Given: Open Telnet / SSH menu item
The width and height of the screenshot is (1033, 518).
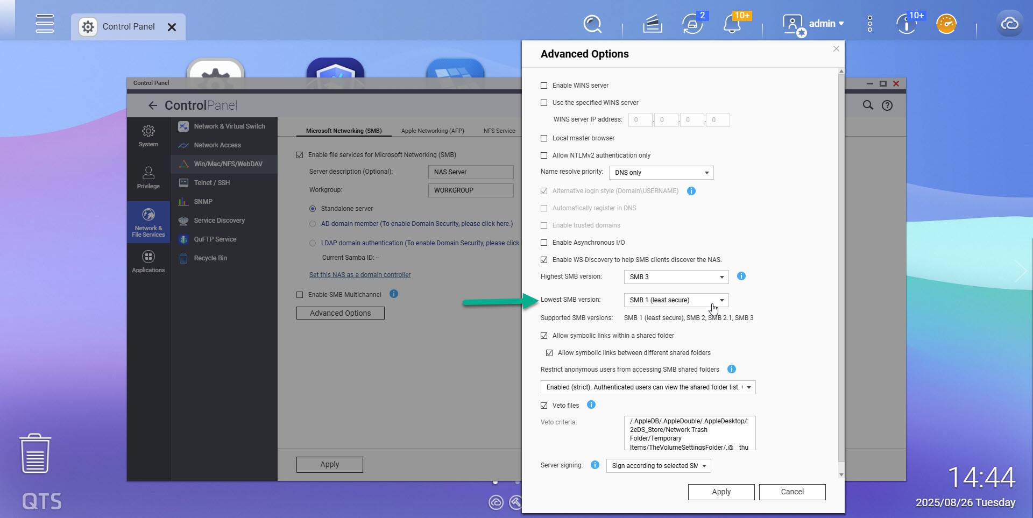Looking at the screenshot, I should pyautogui.click(x=224, y=183).
